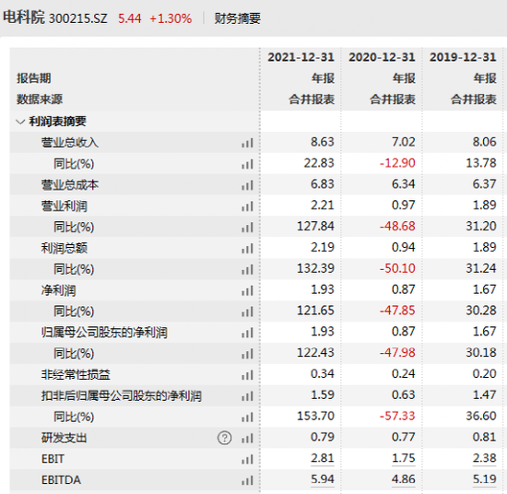The height and width of the screenshot is (494, 507).
Task: Select the 营业总成本 row label
Action: (x=69, y=185)
